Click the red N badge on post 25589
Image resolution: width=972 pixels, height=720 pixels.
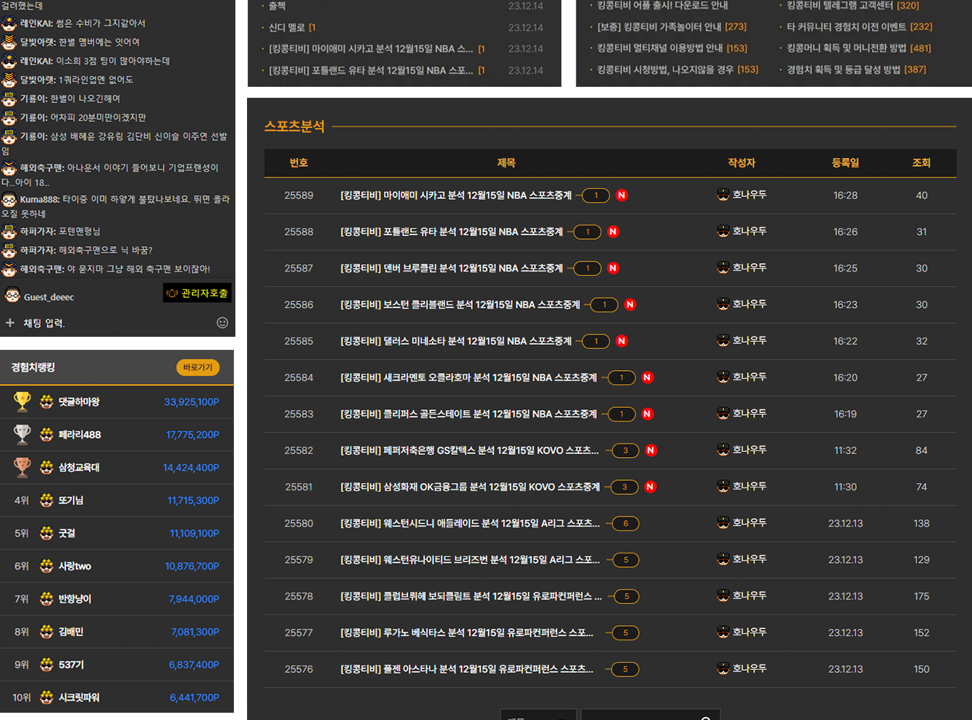click(621, 196)
